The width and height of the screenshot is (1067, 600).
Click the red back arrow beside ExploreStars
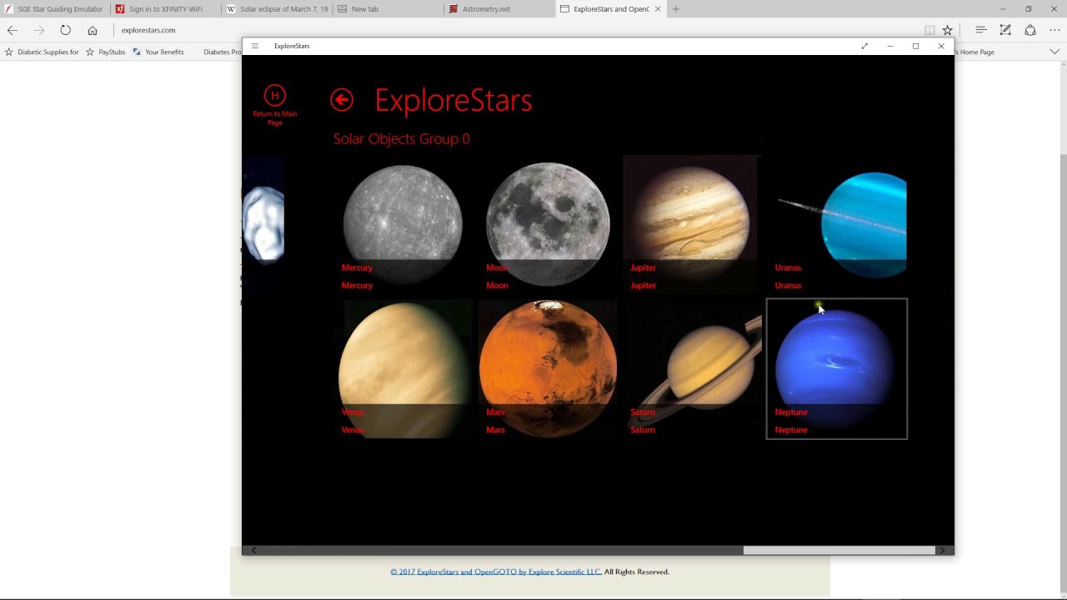pos(342,100)
